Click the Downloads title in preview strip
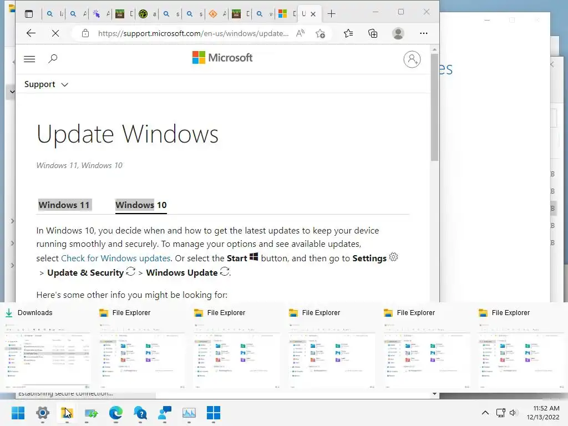The image size is (568, 426). [x=35, y=313]
